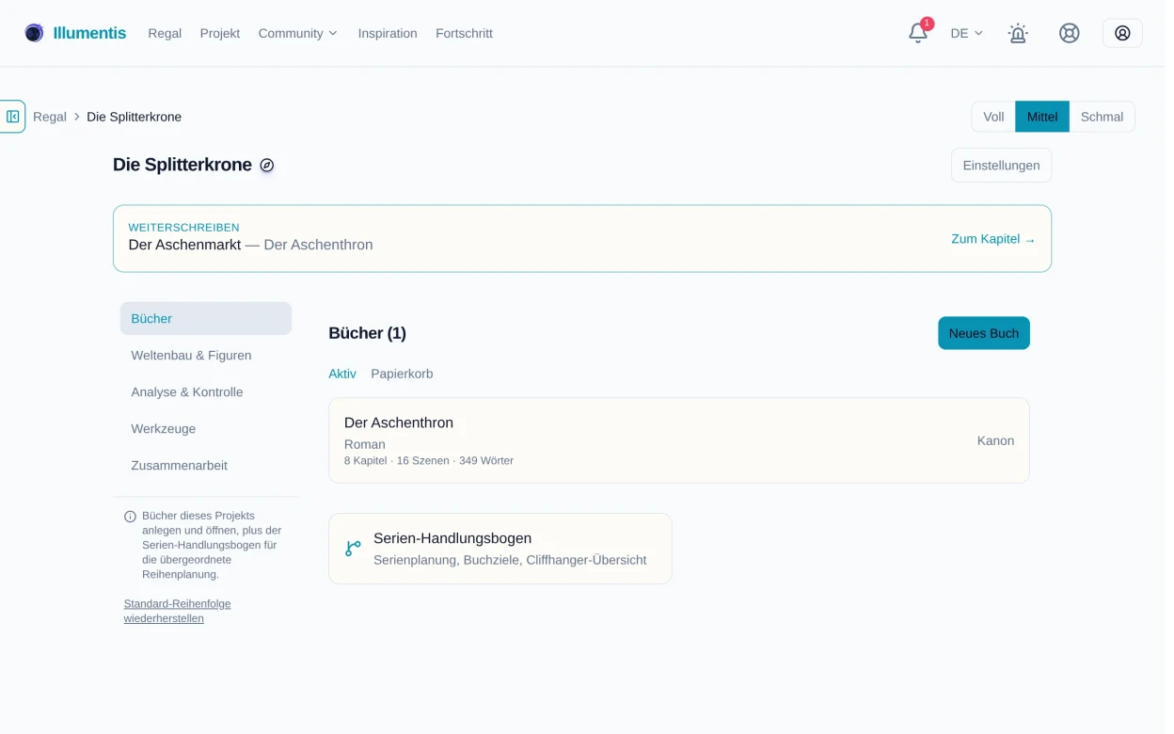
Task: Open Analyse & Kontrolle section
Action: [x=206, y=392]
